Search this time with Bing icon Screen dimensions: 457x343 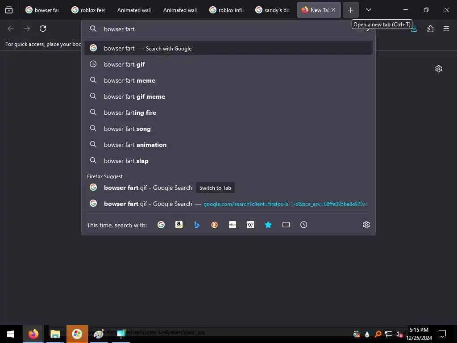coord(197,225)
